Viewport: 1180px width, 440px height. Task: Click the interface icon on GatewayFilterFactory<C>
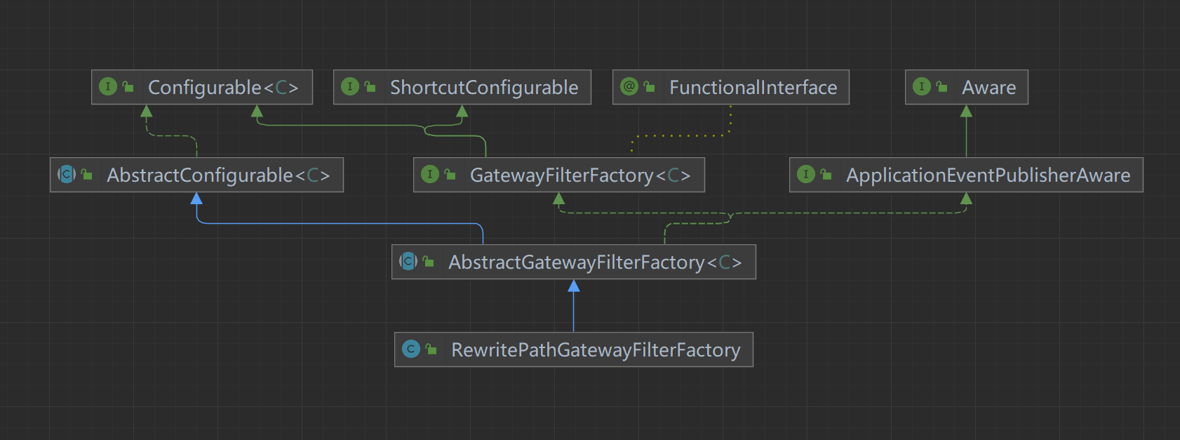430,174
